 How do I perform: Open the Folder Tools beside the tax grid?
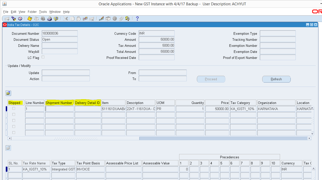pyautogui.click(x=8, y=148)
